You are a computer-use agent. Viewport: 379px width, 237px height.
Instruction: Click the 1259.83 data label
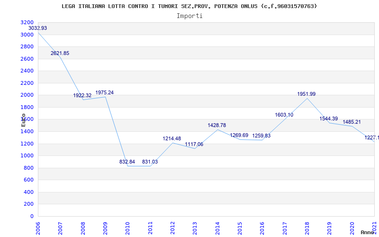click(x=262, y=136)
